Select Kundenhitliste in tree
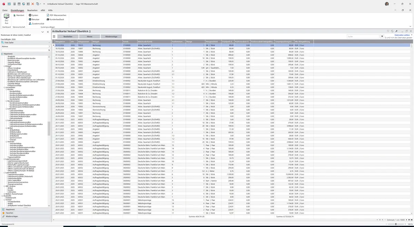 click(15, 91)
